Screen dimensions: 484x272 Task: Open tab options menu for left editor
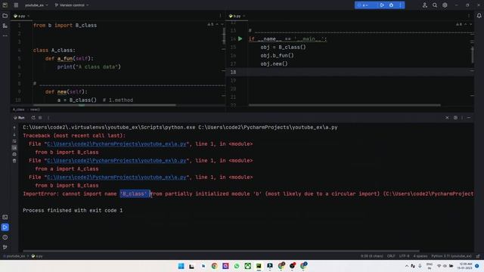click(x=220, y=16)
